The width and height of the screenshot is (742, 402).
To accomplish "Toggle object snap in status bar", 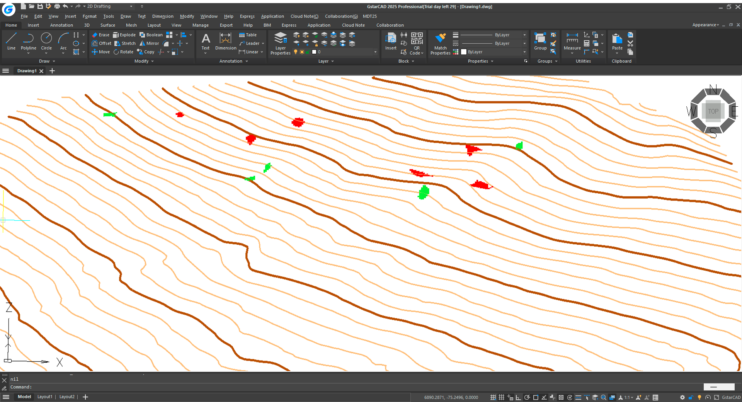I will (x=536, y=397).
